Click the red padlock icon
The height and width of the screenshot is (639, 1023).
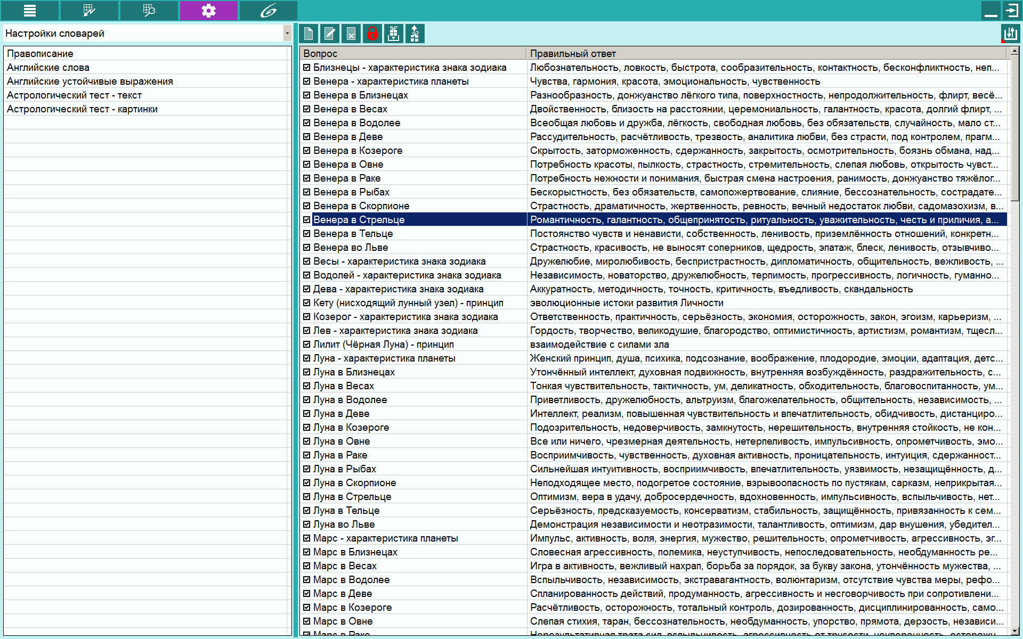click(x=372, y=34)
